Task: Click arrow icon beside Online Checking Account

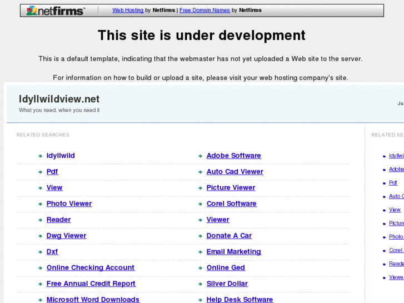Action: (40, 268)
